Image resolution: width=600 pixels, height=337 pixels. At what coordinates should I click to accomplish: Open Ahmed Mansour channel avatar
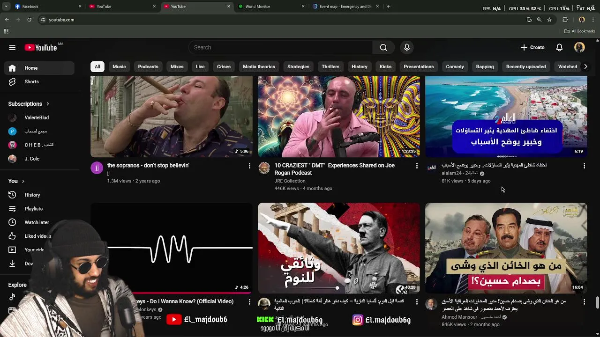tap(431, 304)
